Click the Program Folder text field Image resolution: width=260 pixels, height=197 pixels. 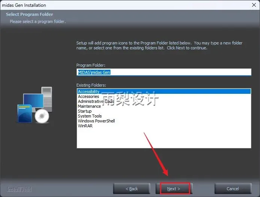164,72
